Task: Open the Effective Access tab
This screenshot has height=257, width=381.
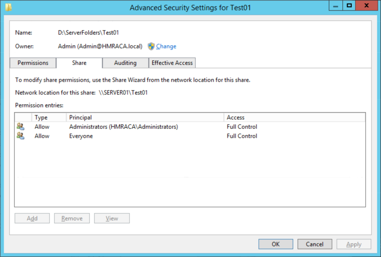Action: (x=172, y=63)
